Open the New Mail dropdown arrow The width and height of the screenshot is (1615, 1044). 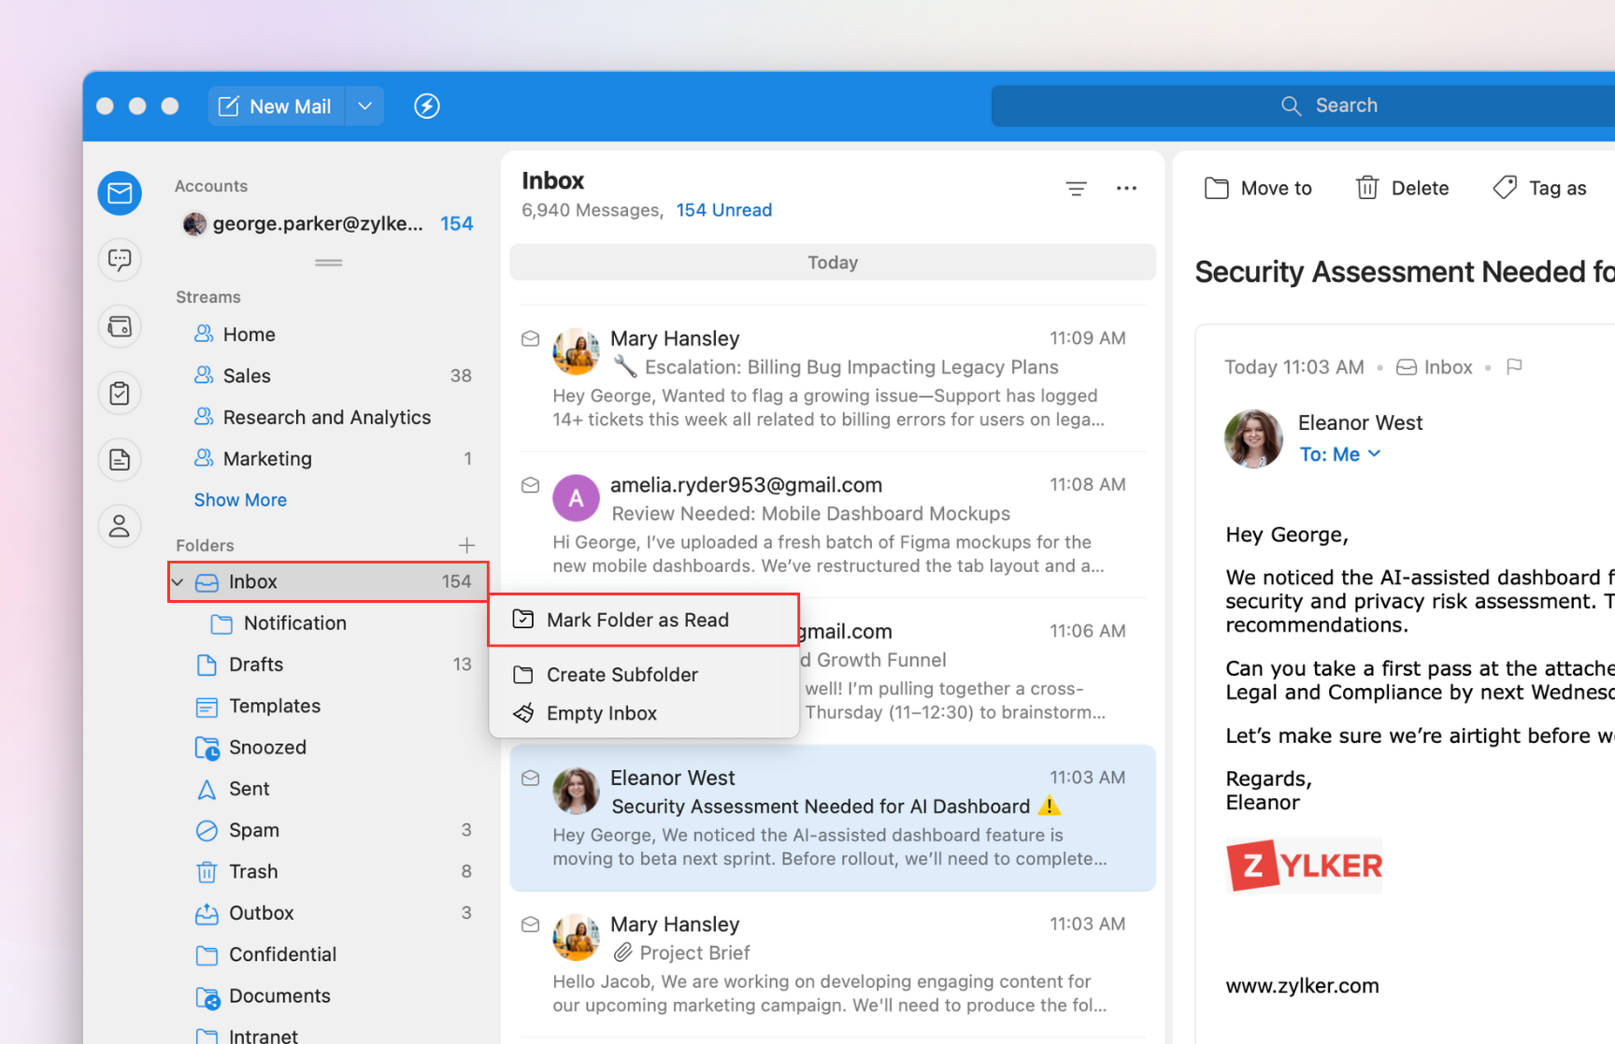(x=365, y=106)
